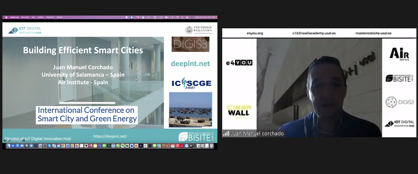The width and height of the screenshot is (418, 174).
Task: Launch Evernote from the dock
Action: coord(123,146)
